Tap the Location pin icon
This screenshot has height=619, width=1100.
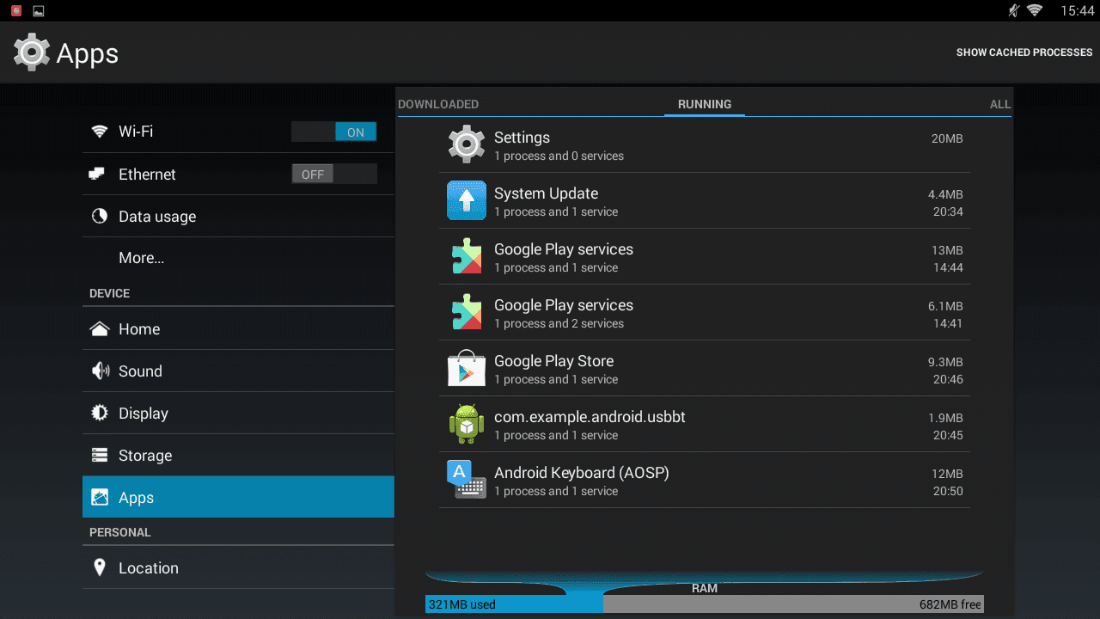[x=100, y=567]
